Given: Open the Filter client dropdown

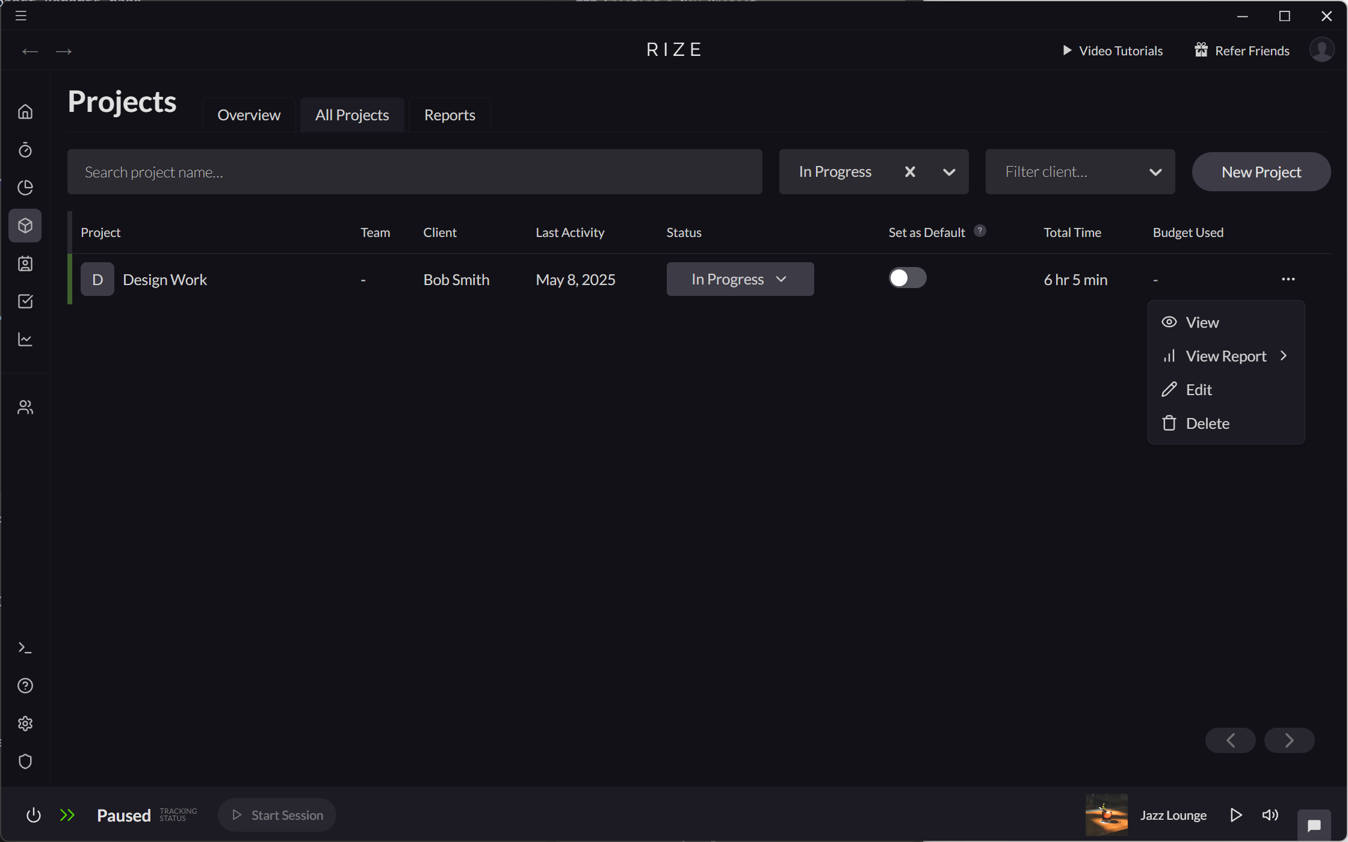Looking at the screenshot, I should tap(1080, 171).
